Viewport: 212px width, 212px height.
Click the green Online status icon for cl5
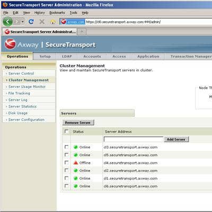[x=76, y=155]
